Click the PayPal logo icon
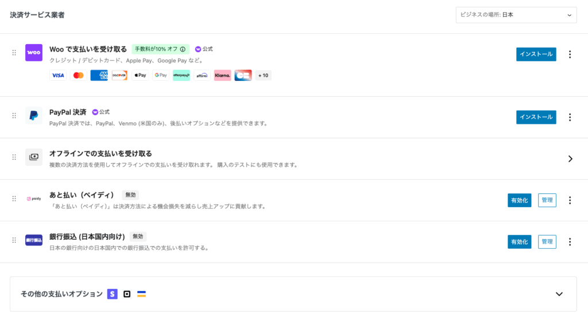588x324 pixels. click(34, 116)
